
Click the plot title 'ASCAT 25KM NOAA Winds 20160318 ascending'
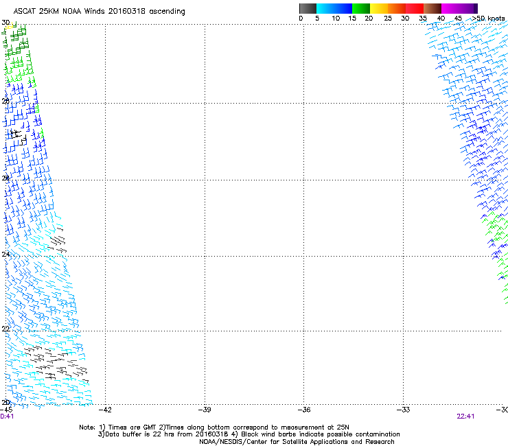click(x=99, y=12)
